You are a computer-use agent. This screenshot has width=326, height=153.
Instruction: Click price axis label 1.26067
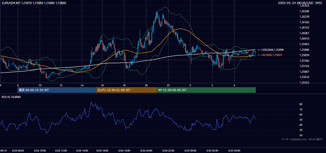coord(304,33)
